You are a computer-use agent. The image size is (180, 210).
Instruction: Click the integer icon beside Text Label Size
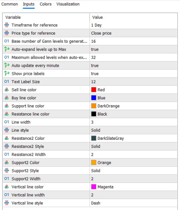(x=7, y=82)
